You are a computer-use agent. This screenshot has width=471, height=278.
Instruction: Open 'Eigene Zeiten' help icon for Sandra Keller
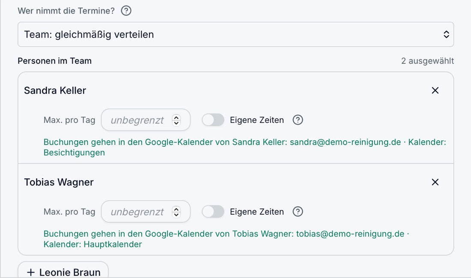298,120
